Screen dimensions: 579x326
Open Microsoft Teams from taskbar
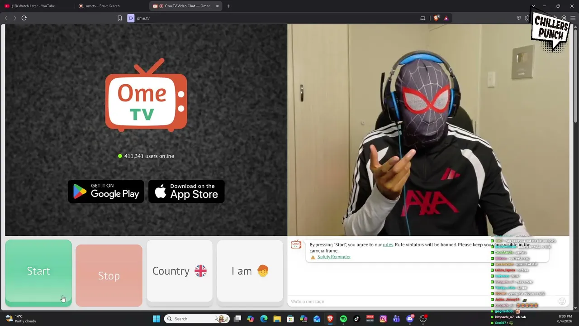point(396,319)
